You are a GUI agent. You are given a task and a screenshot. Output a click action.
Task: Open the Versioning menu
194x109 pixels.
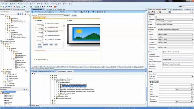(x=54, y=4)
